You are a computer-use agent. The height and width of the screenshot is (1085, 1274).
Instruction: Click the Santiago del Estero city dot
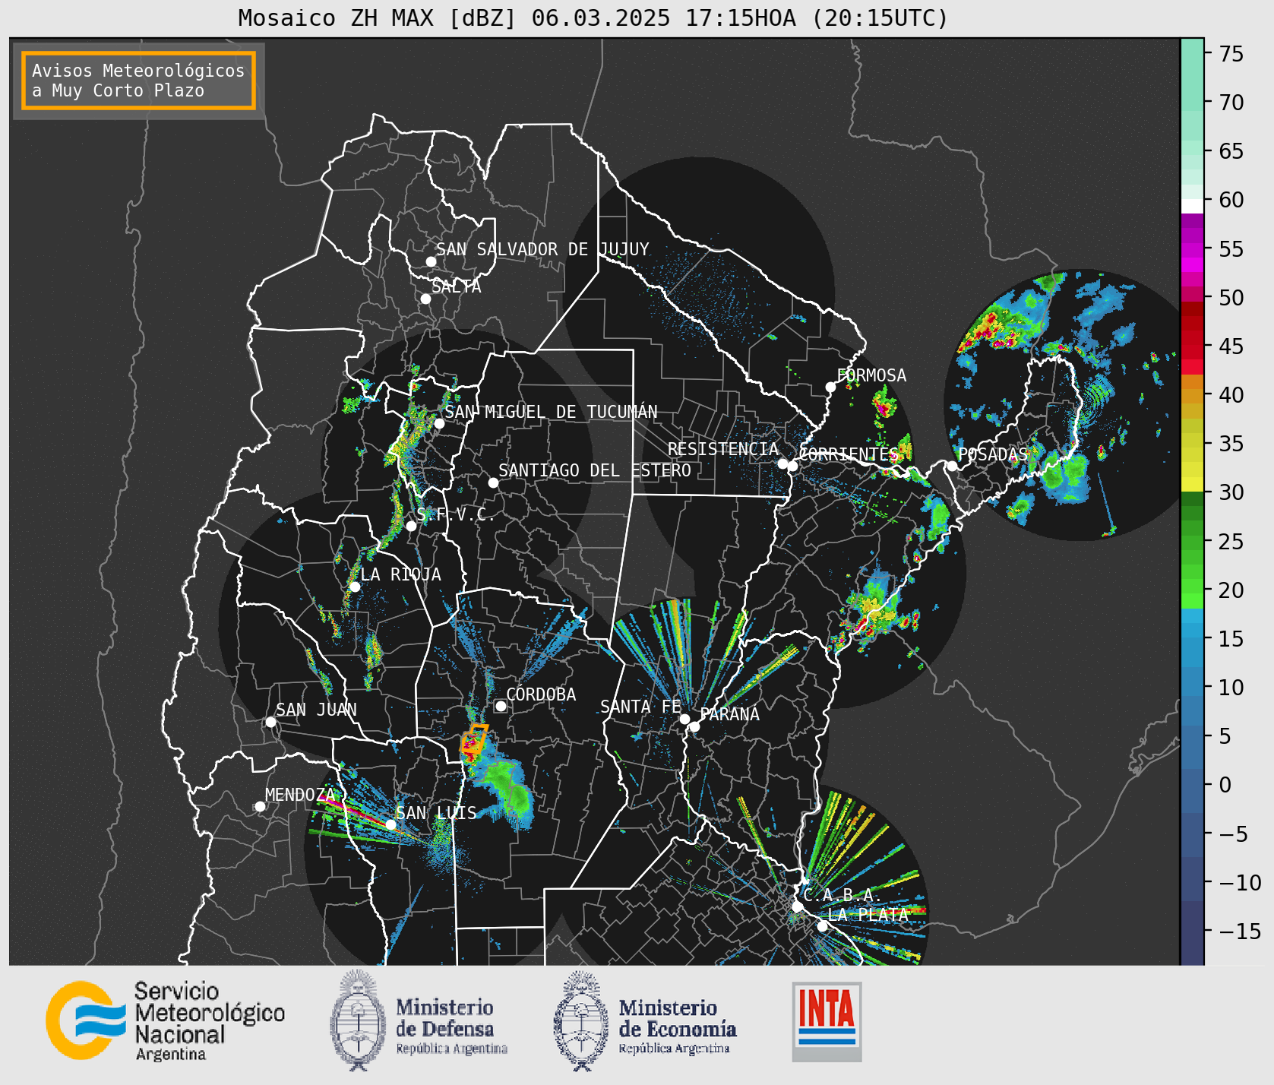click(493, 482)
